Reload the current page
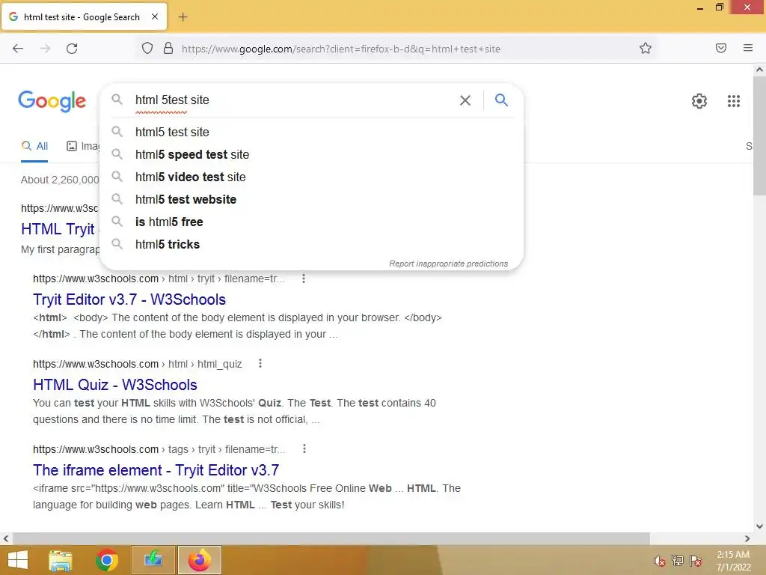This screenshot has width=766, height=575. point(72,49)
